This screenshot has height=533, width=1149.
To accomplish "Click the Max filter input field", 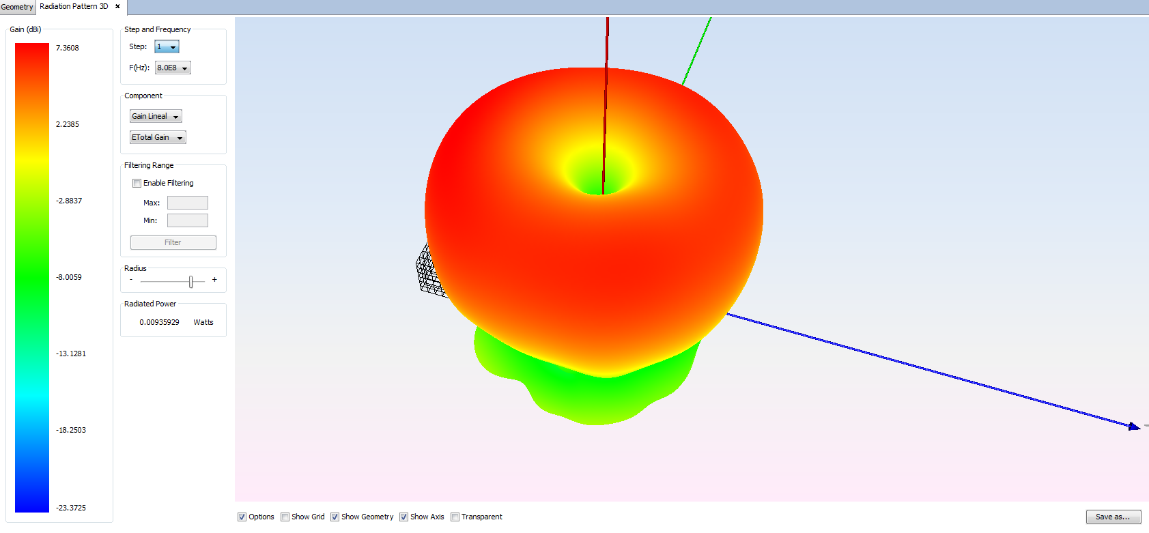I will tap(187, 203).
